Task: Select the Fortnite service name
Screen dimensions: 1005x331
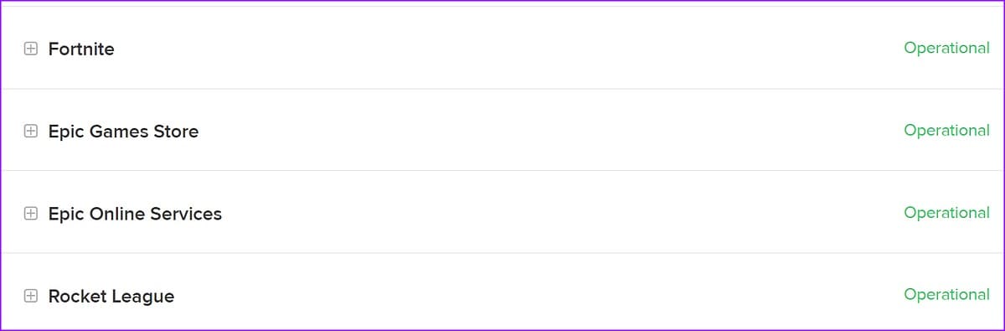Action: click(81, 49)
